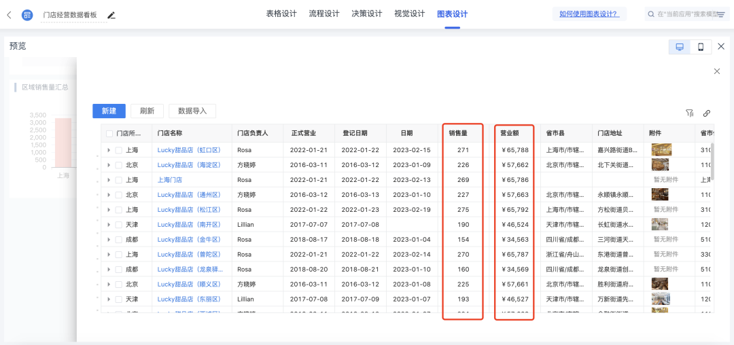
Task: Switch to the 表格设计 tab
Action: tap(281, 14)
